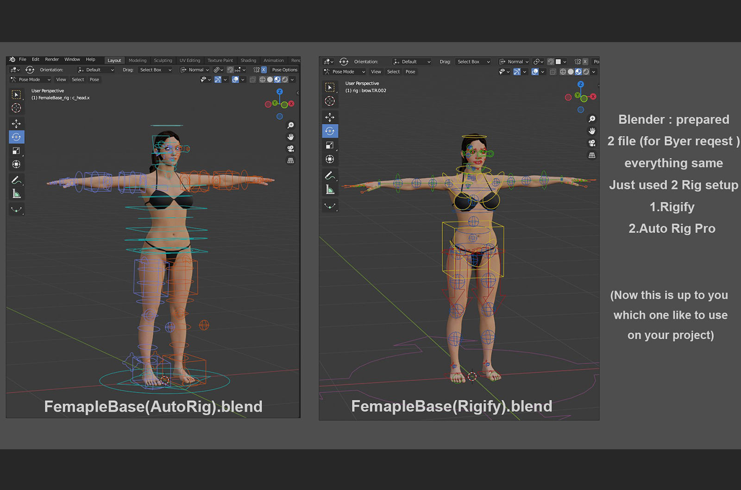Open Pose menu in Rigify window header
Screen dimensions: 741x490
pos(410,72)
